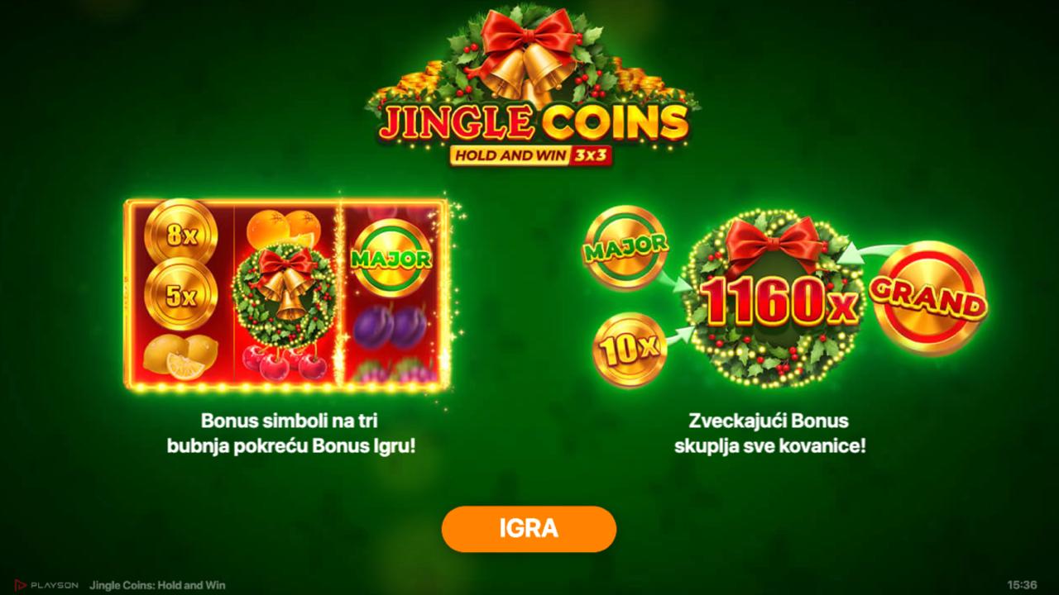
Task: Click the 'Jingle Coins: Hold and Win' footer text
Action: 157,585
